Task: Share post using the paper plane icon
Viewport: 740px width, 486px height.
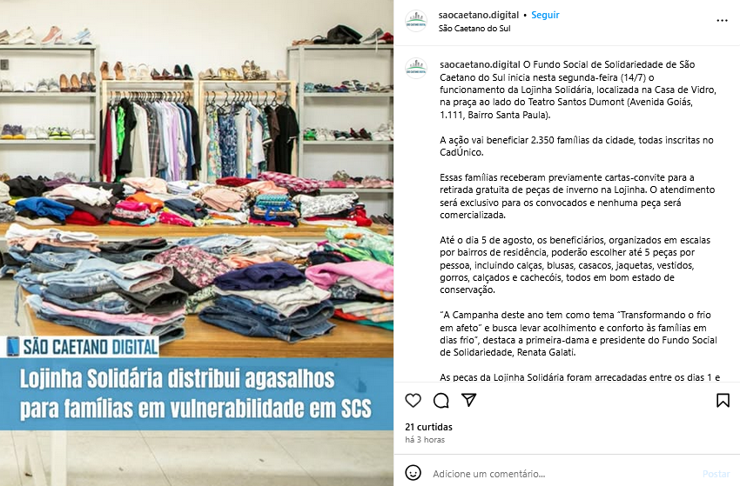Action: point(468,400)
